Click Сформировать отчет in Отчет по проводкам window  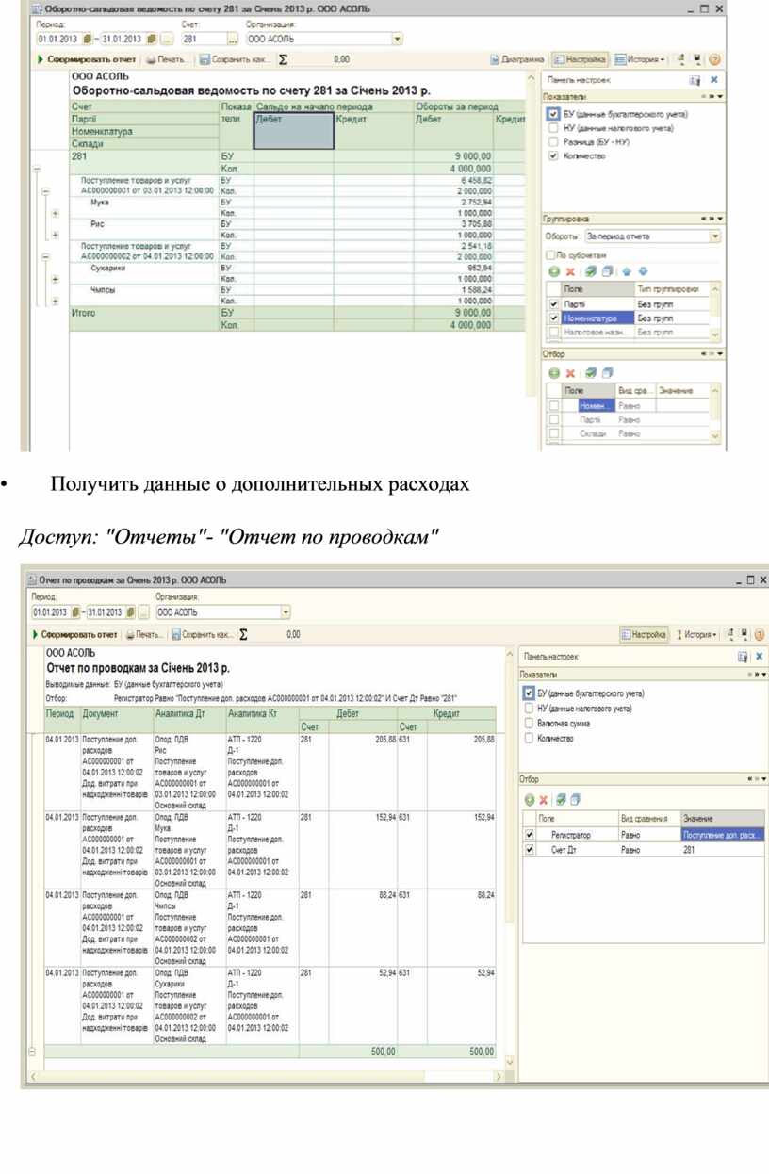(75, 634)
